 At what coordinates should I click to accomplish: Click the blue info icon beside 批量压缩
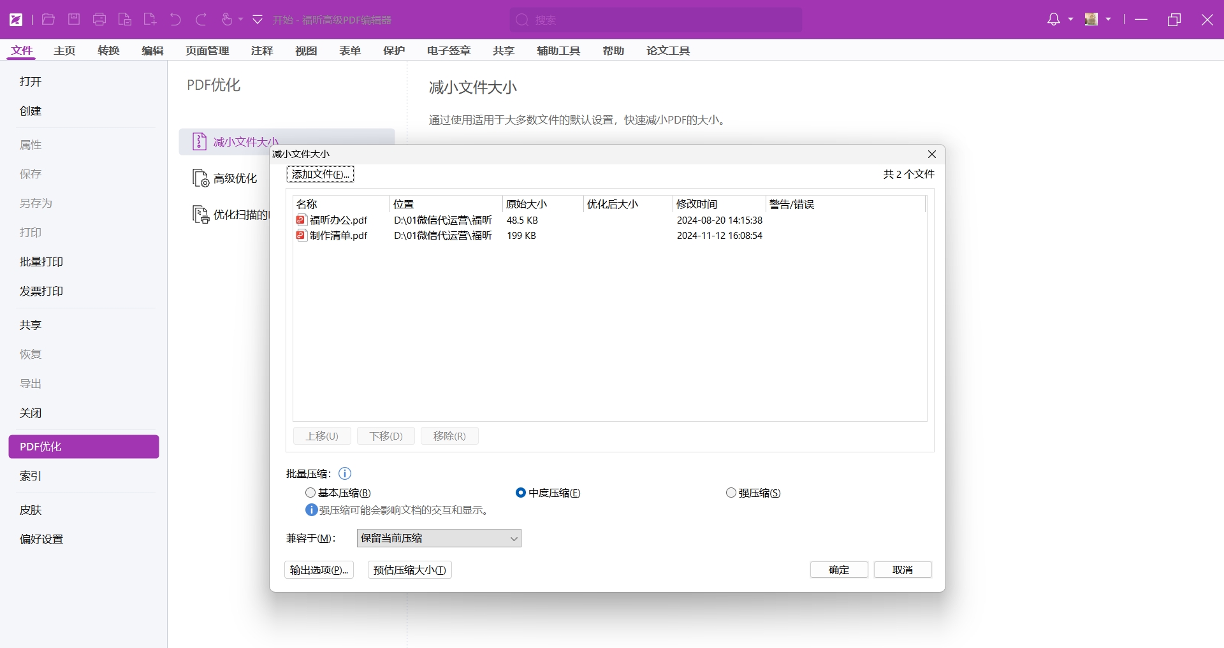(x=345, y=473)
